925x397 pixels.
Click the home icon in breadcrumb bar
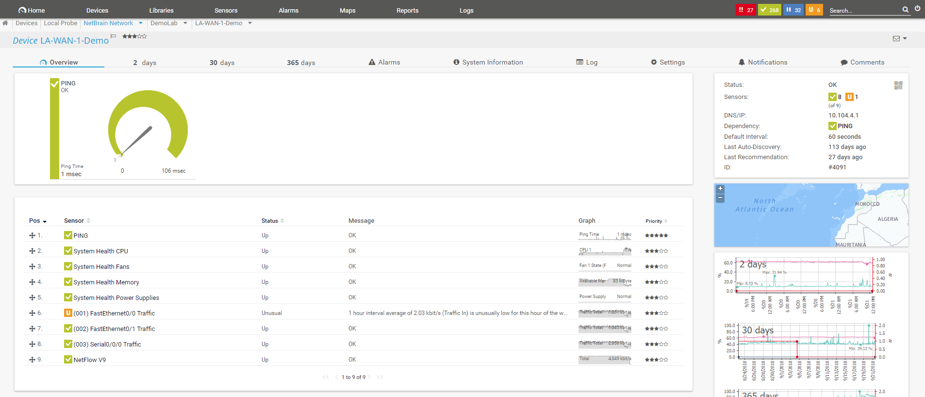5,23
